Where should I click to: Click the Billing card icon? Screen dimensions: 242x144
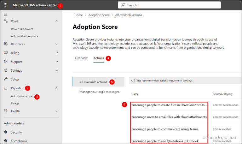tap(6, 53)
